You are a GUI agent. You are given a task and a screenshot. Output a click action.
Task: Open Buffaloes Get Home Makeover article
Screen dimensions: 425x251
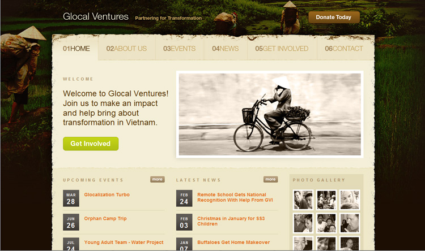pos(233,243)
